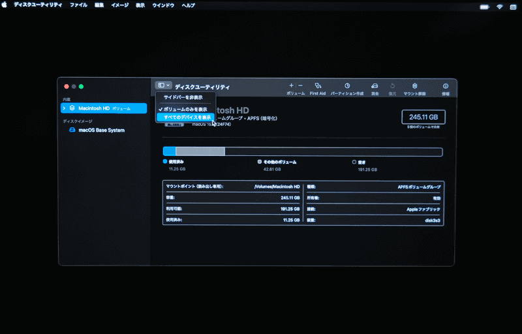Open the ディスクユーティリティ menu bar item

(x=38, y=5)
